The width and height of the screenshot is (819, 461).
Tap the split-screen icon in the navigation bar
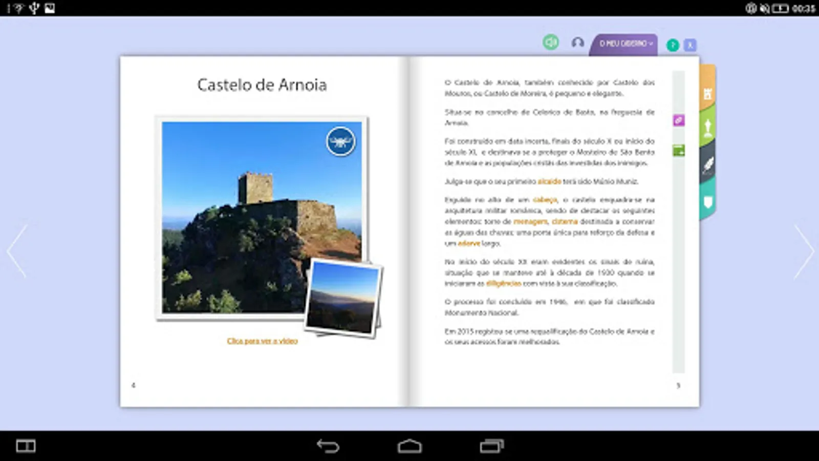[x=26, y=446]
